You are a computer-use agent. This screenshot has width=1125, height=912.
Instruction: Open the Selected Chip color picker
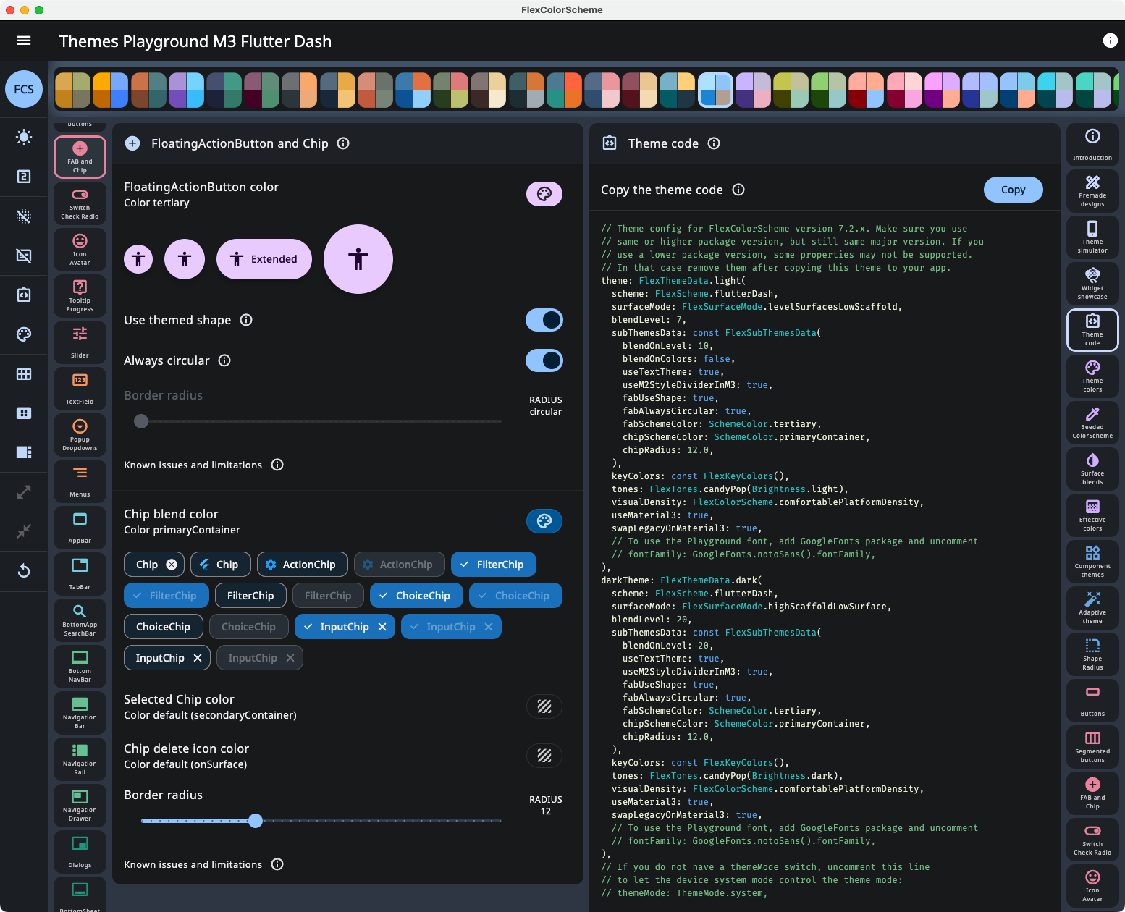[544, 706]
